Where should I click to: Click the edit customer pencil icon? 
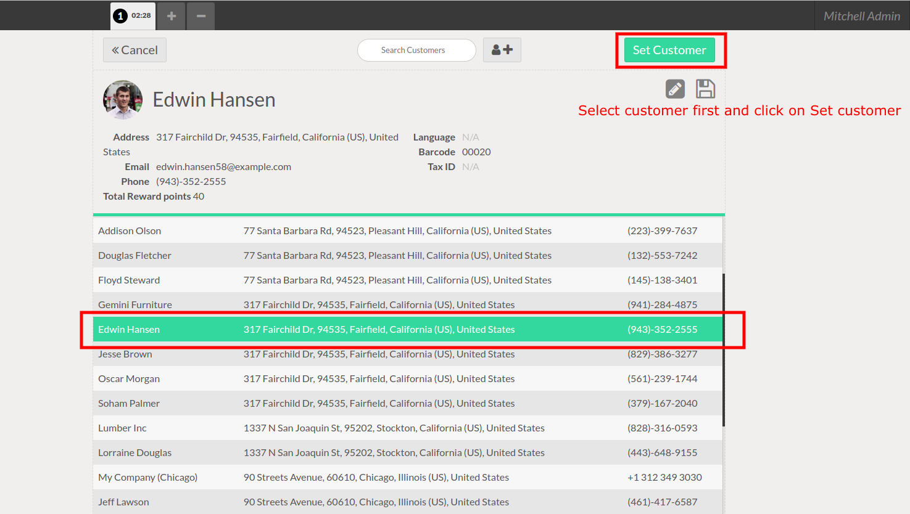coord(675,89)
